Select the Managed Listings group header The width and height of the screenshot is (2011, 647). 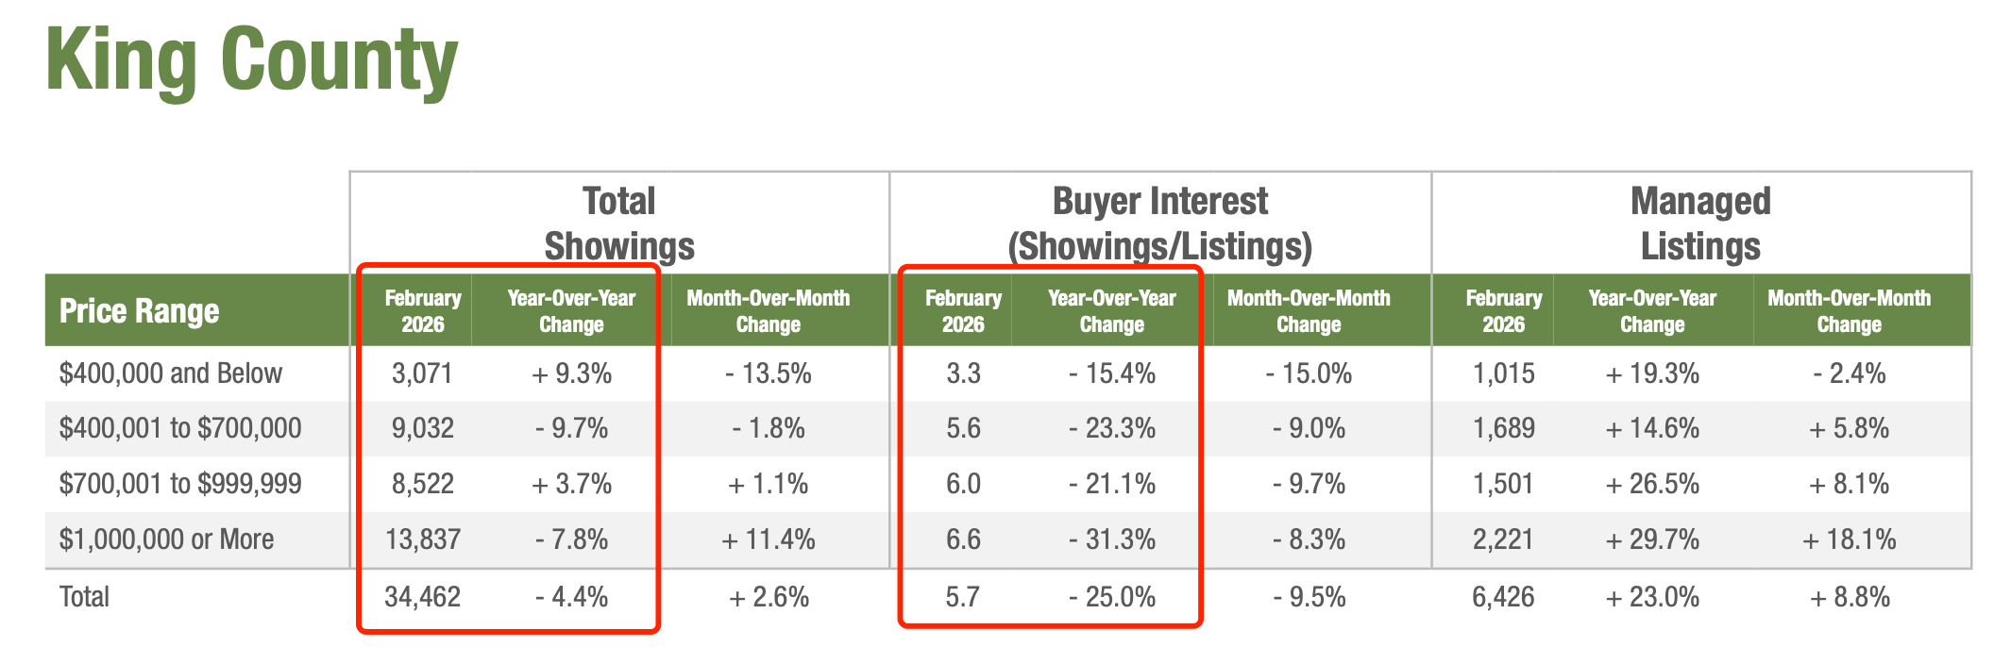[1700, 224]
